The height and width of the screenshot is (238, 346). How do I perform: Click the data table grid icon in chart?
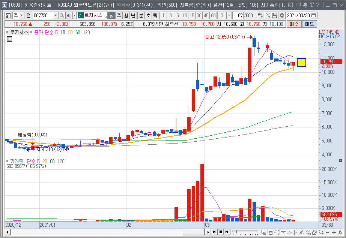coord(9,39)
